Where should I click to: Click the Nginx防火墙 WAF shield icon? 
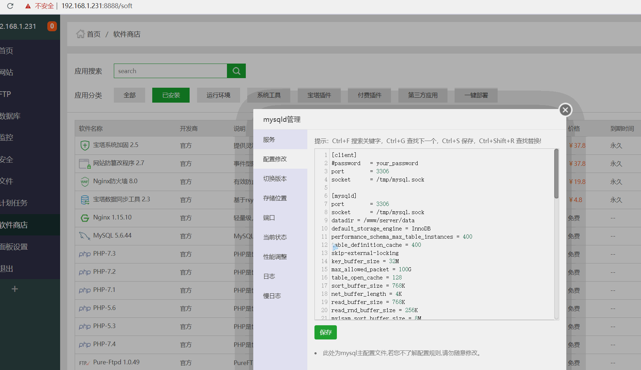(85, 182)
